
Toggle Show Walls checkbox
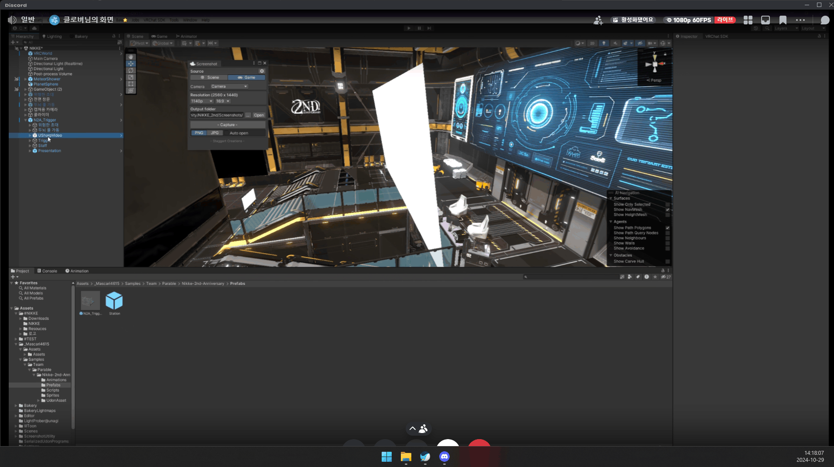pyautogui.click(x=667, y=243)
